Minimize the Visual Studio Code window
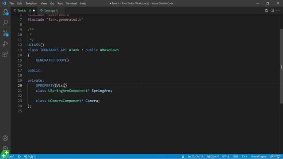 point(257,3)
